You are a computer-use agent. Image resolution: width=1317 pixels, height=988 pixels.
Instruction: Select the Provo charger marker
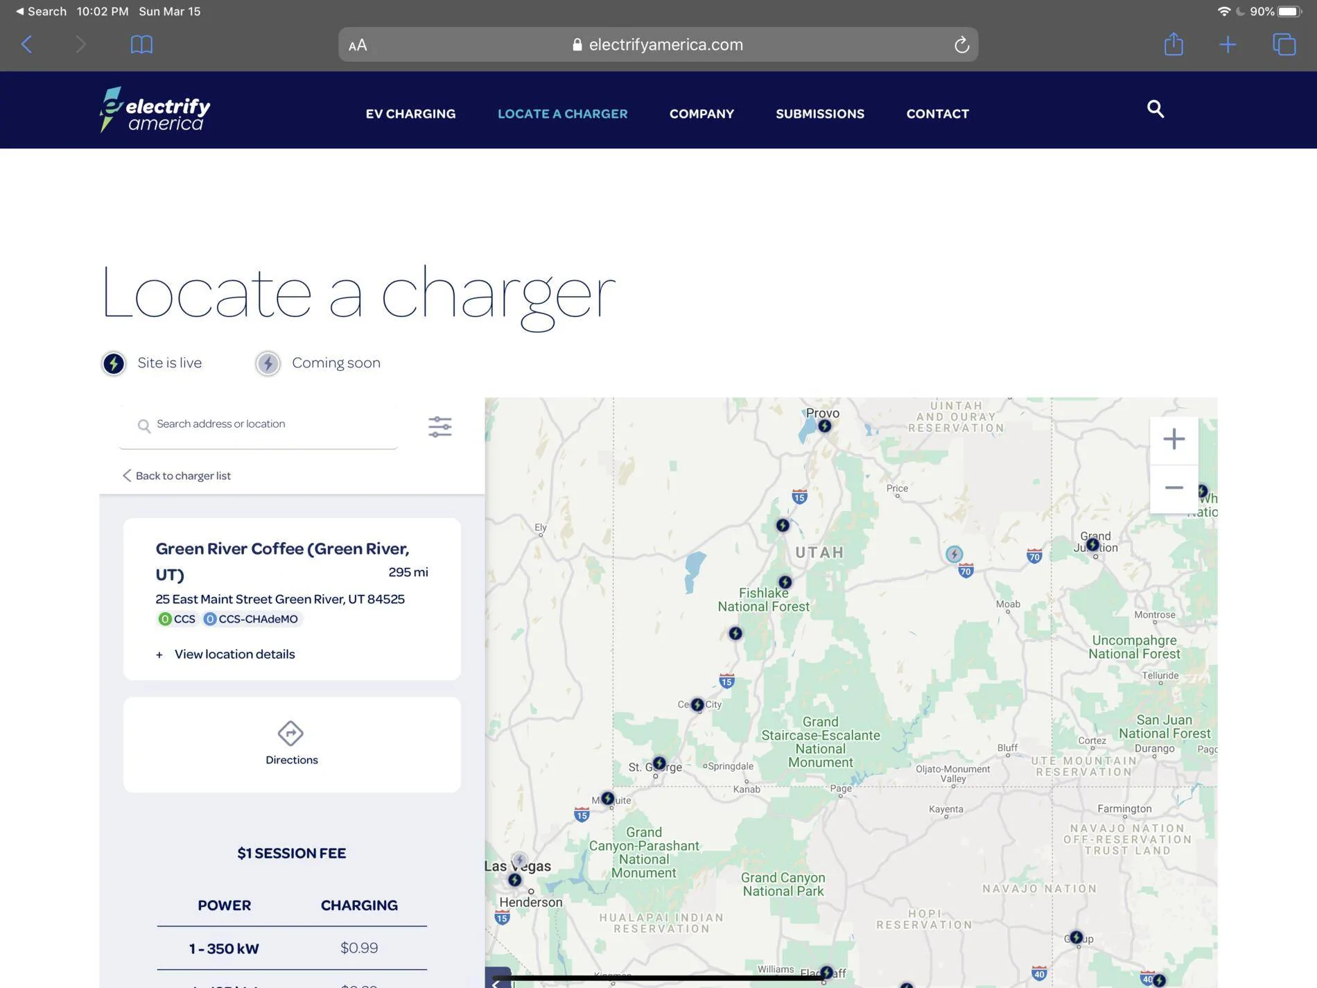[x=824, y=426]
